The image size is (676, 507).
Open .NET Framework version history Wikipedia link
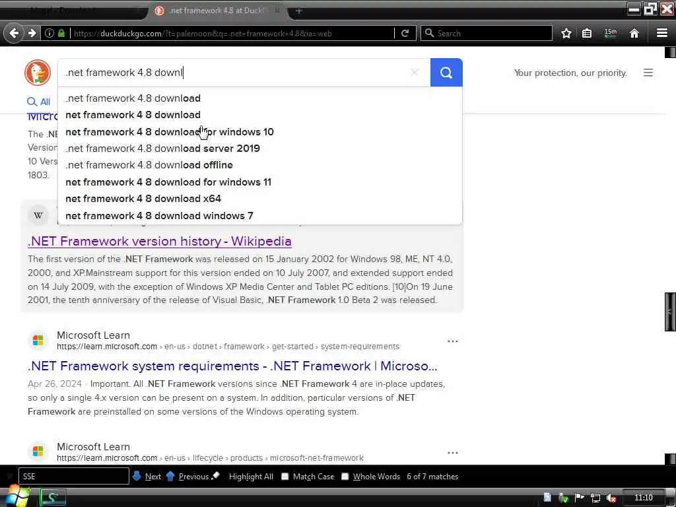pos(160,241)
